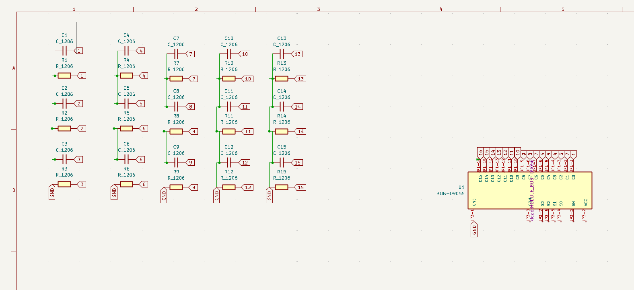This screenshot has width=634, height=290.
Task: Click the C9 reference text above its capacitor
Action: coord(176,147)
